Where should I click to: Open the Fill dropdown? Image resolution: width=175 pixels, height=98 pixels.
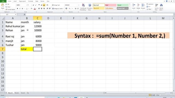pyautogui.click(x=148, y=7)
